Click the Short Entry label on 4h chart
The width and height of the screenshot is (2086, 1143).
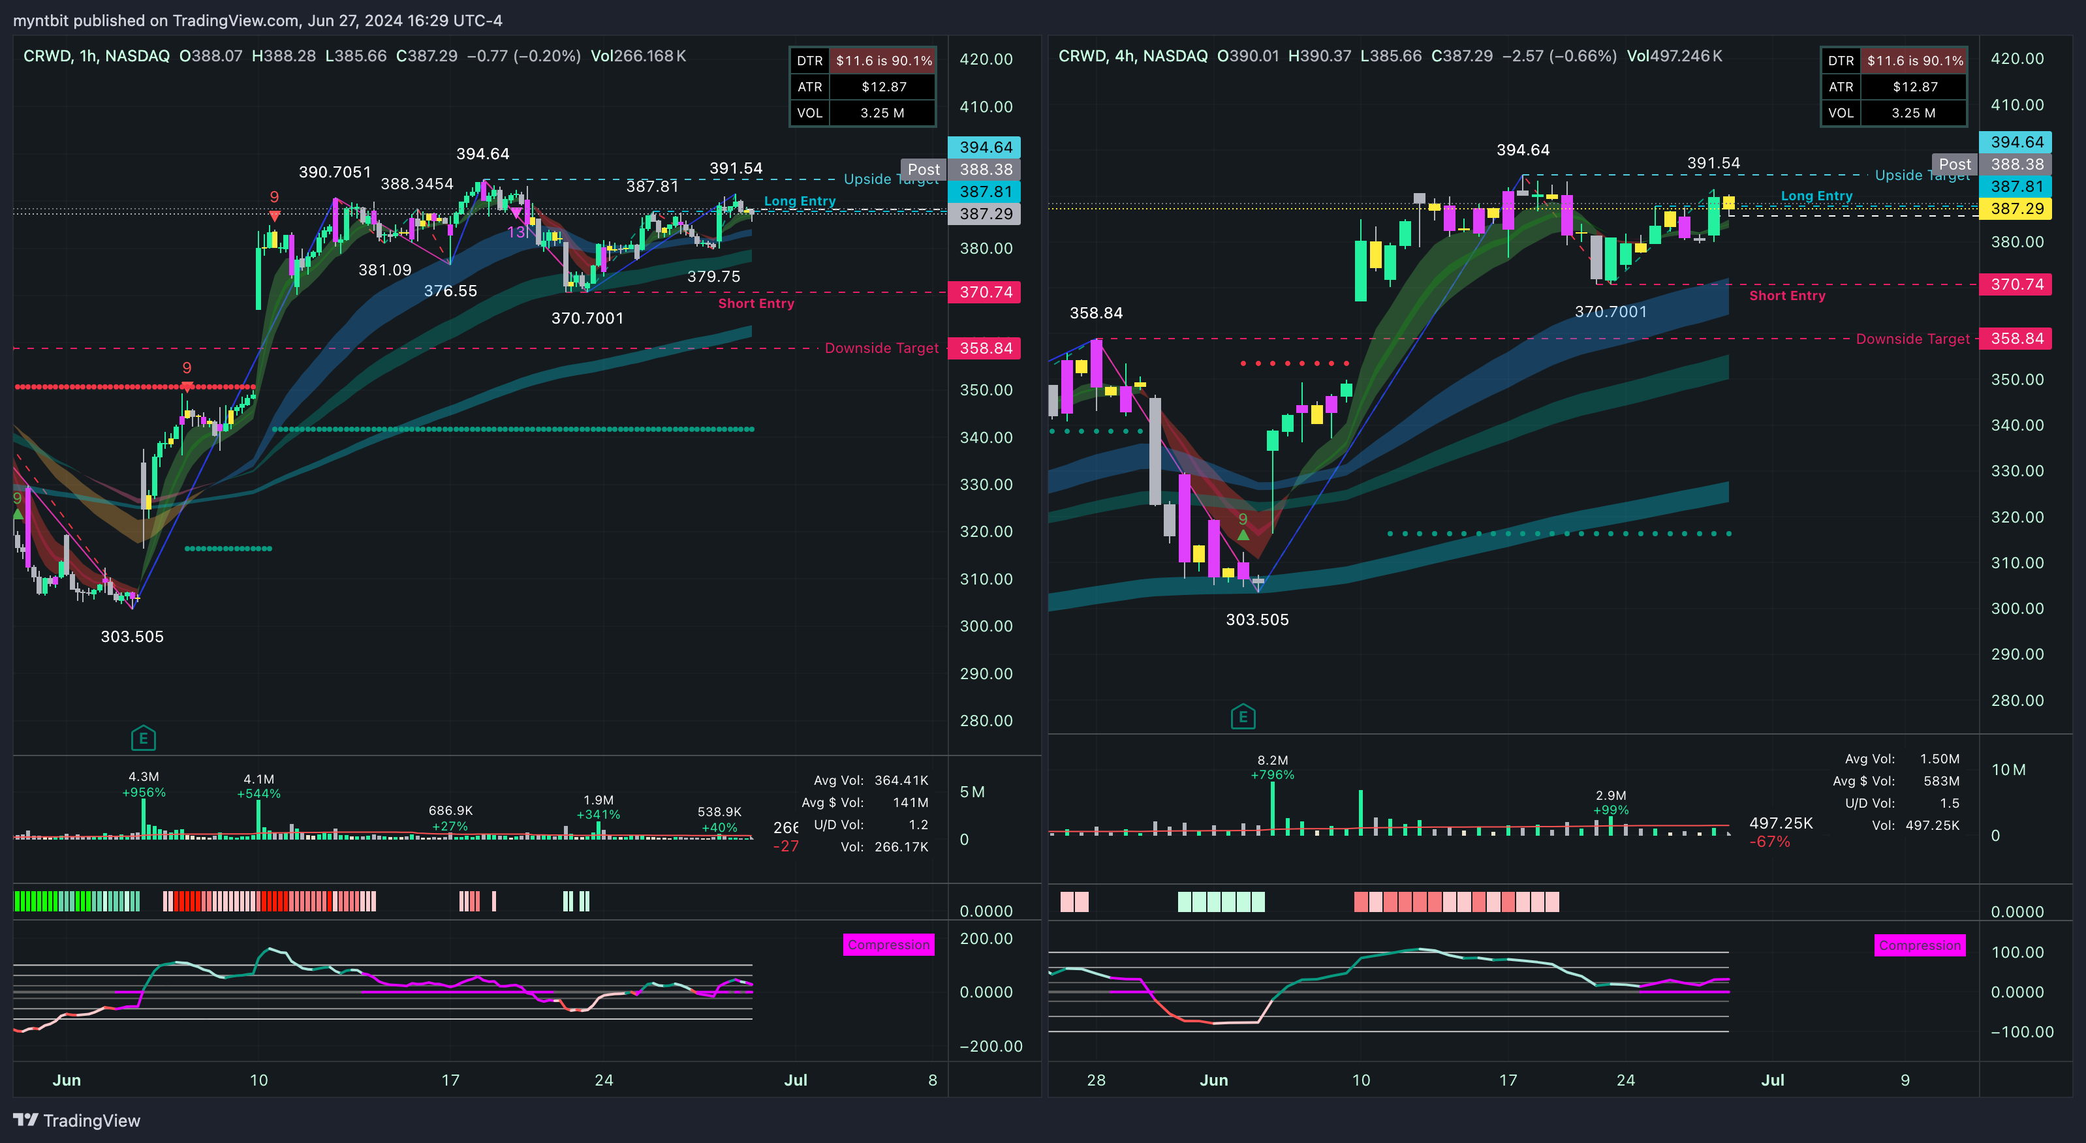point(1786,296)
